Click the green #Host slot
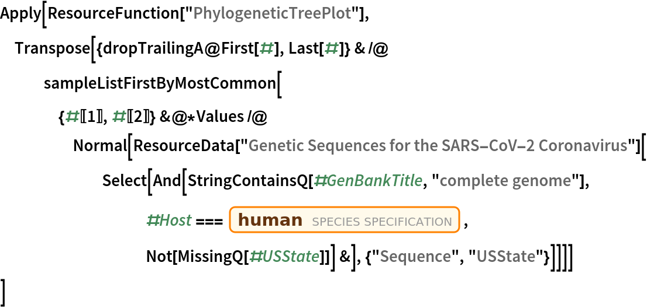Image resolution: width=647 pixels, height=308 pixels. click(168, 220)
